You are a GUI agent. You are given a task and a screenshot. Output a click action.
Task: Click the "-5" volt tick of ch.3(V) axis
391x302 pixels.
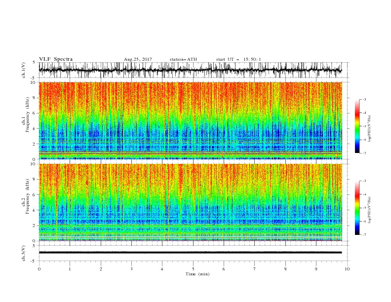[x=34, y=261]
